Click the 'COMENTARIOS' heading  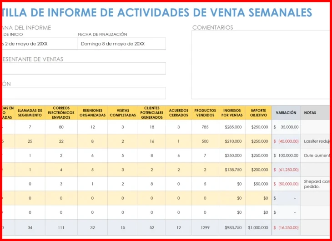pos(212,28)
